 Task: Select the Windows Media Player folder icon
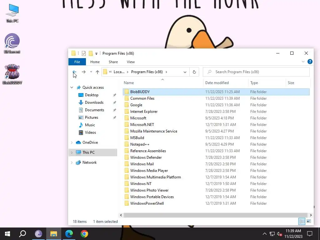[x=127, y=170]
